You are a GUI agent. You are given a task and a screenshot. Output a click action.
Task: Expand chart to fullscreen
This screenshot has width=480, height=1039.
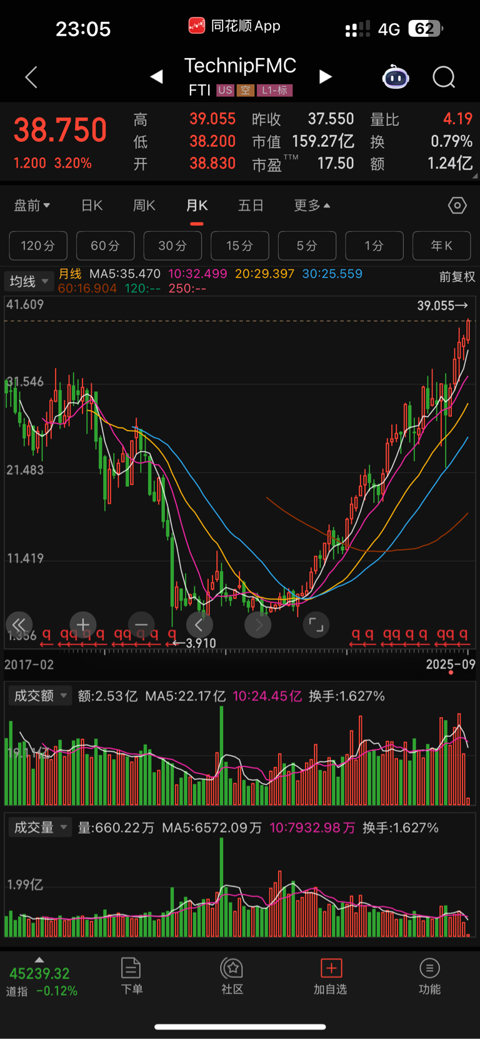pos(316,624)
